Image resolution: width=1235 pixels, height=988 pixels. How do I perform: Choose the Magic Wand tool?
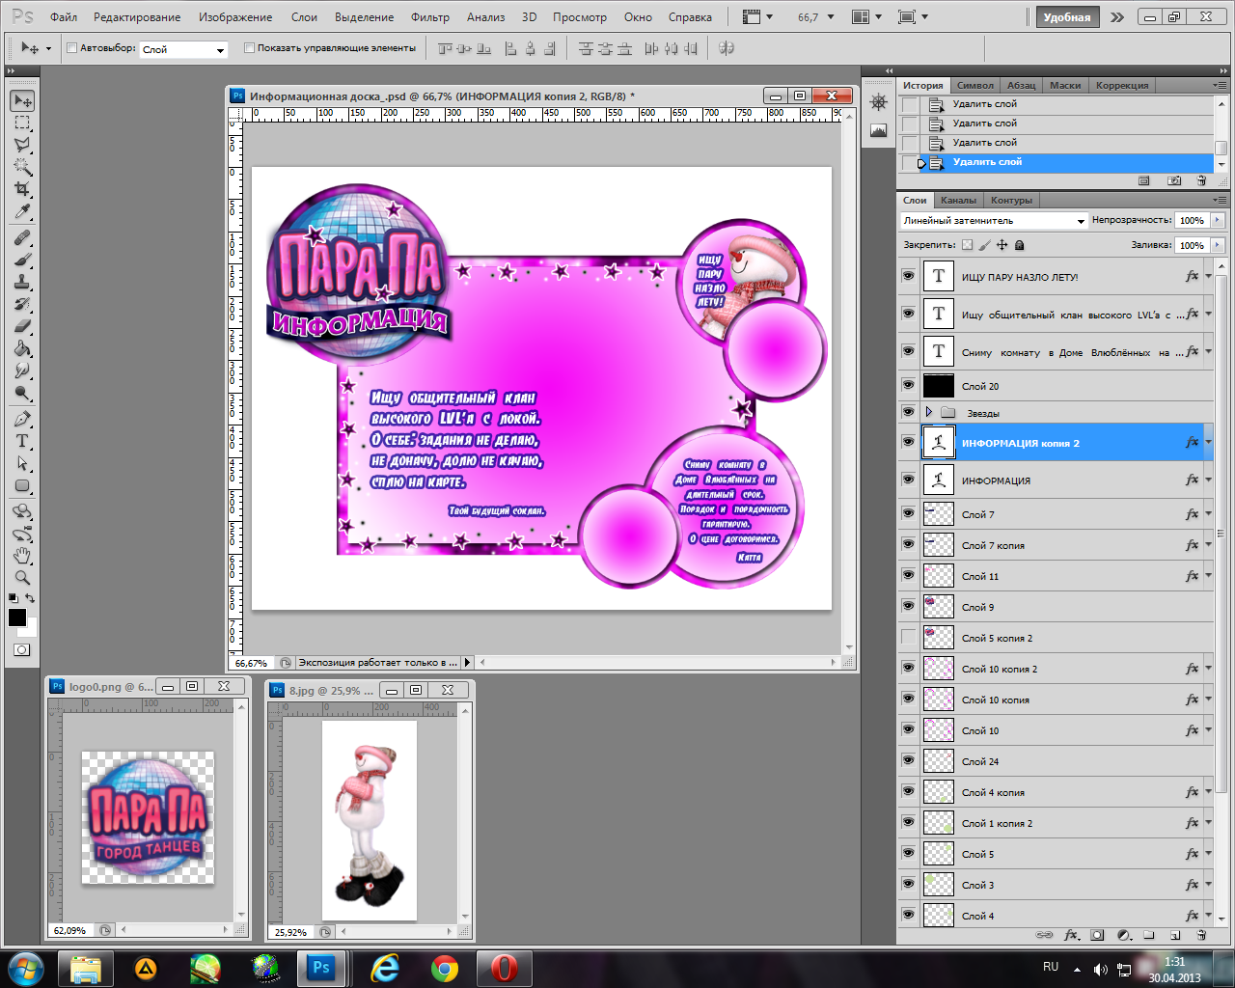coord(22,167)
